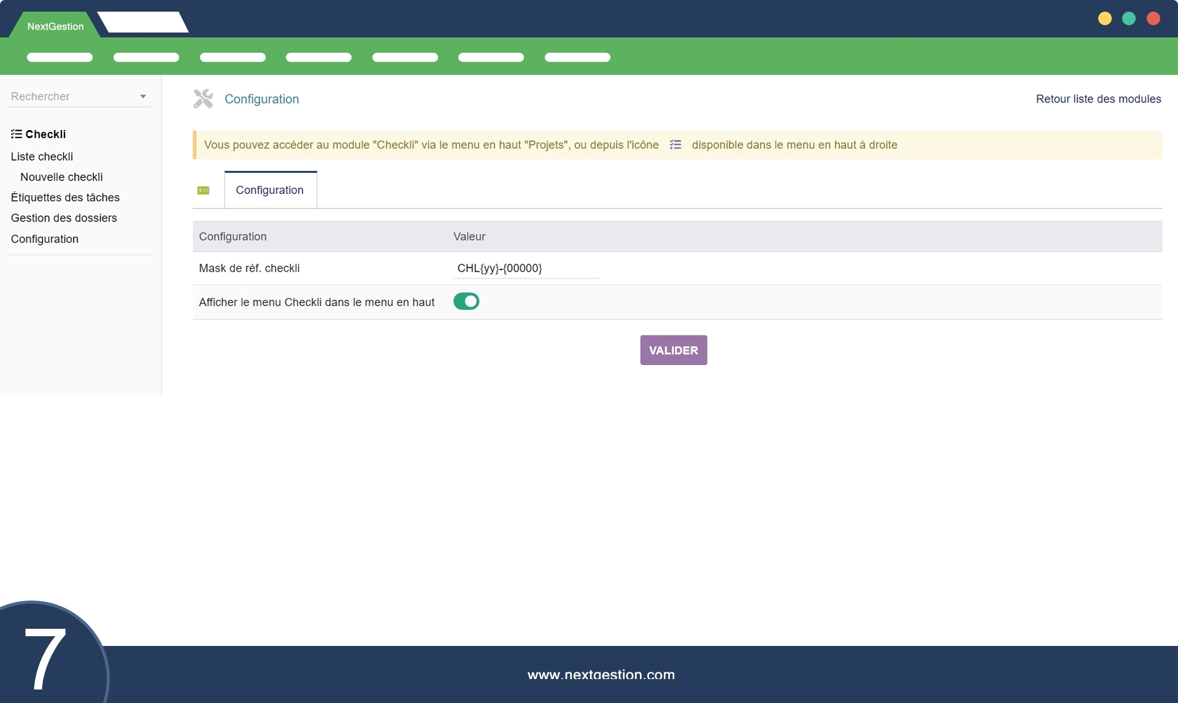
Task: Click the first green navbar placeholder item
Action: 60,57
